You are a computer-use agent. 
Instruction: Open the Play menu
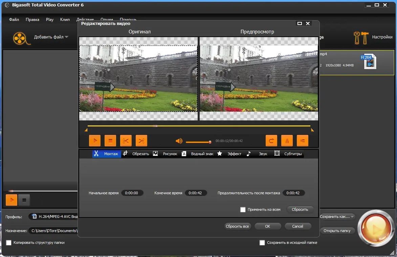tap(50, 20)
